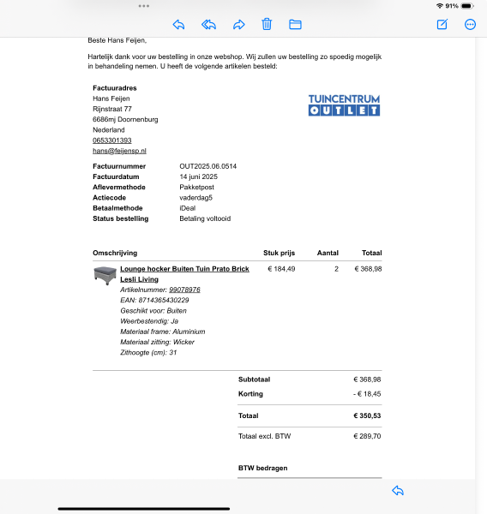Screen dimensions: 487x514
Task: Compose a new message with the pencil icon
Action: click(x=442, y=24)
